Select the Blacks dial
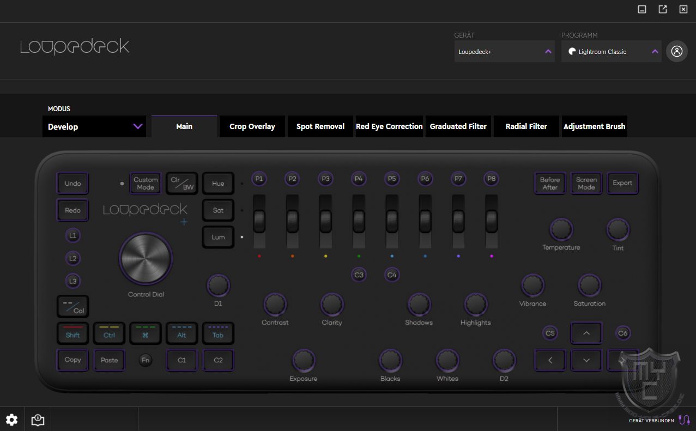Viewport: 696px width, 431px height. pyautogui.click(x=390, y=360)
